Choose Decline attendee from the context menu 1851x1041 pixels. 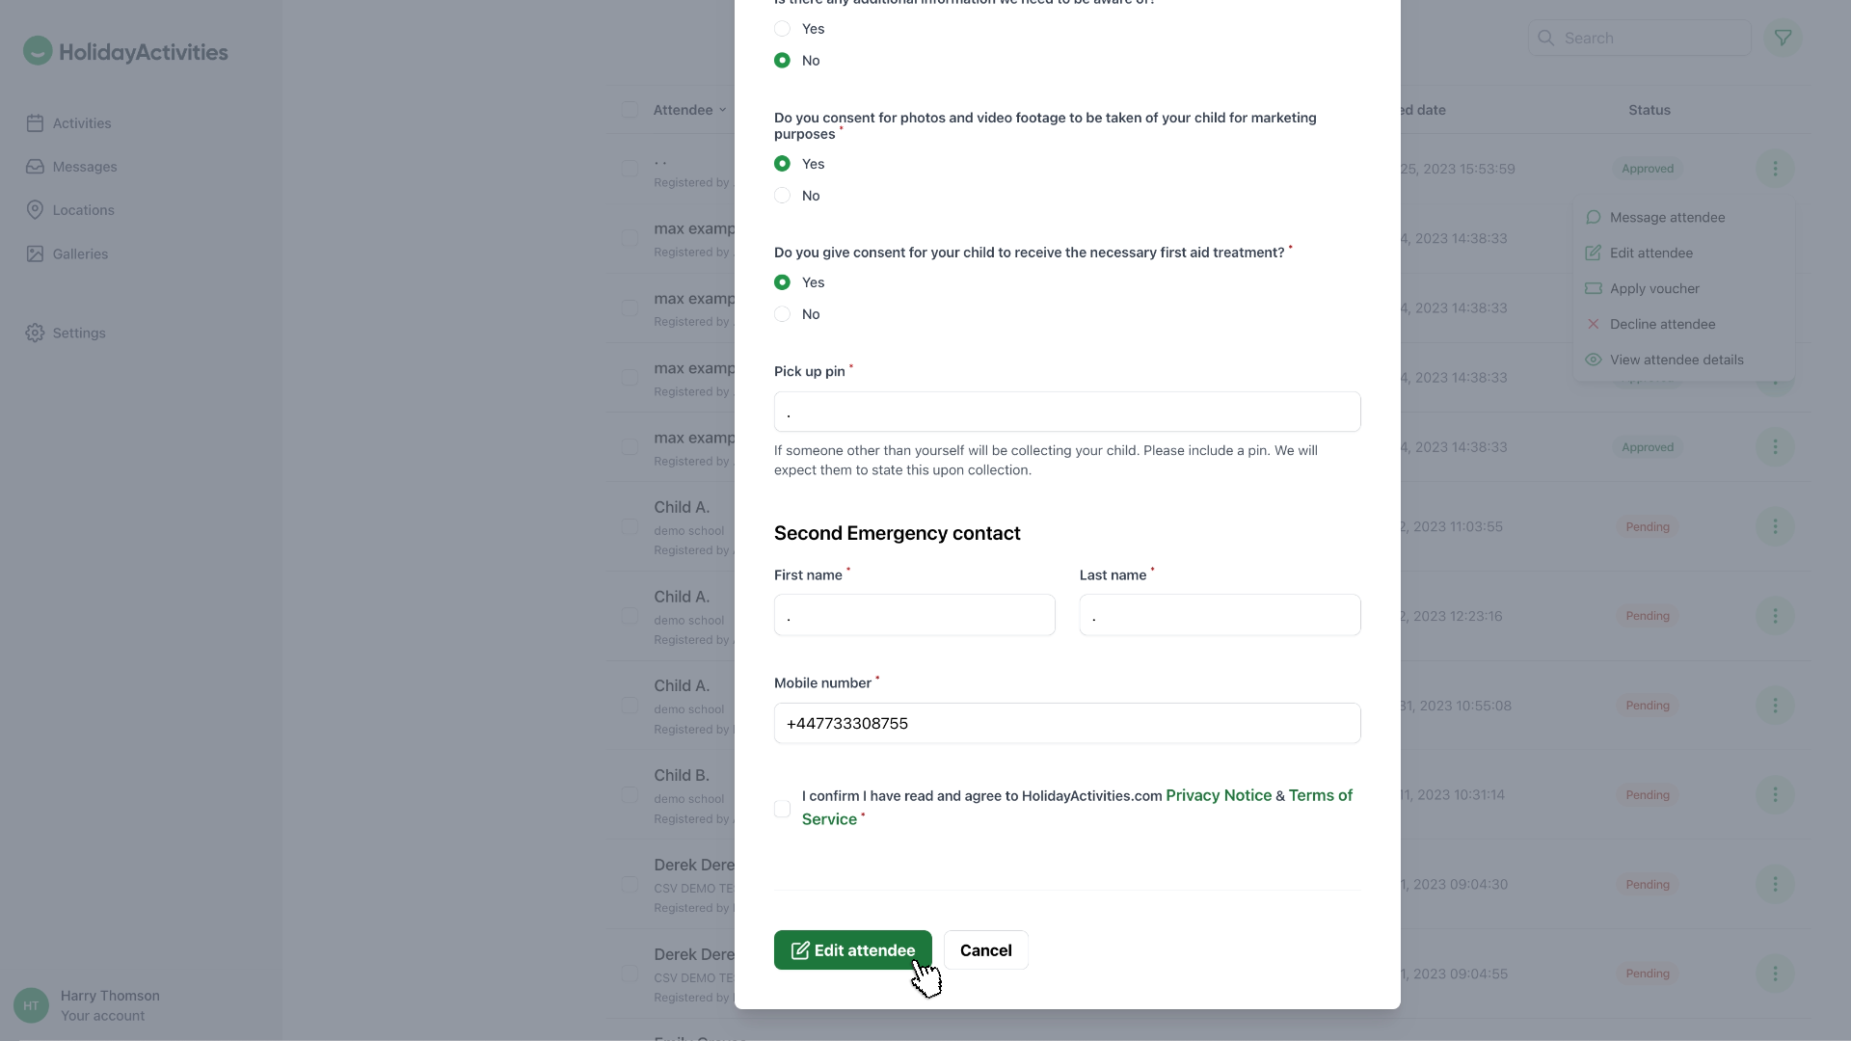pyautogui.click(x=1661, y=325)
